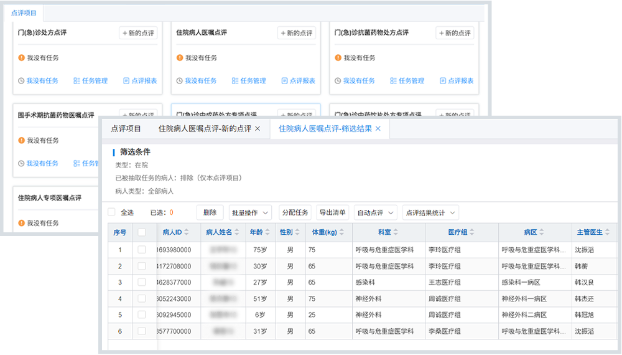Viewport: 622px width, 355px height.
Task: Click 新的点评 button in 门(急)诊处方点评 card
Action: (138, 33)
